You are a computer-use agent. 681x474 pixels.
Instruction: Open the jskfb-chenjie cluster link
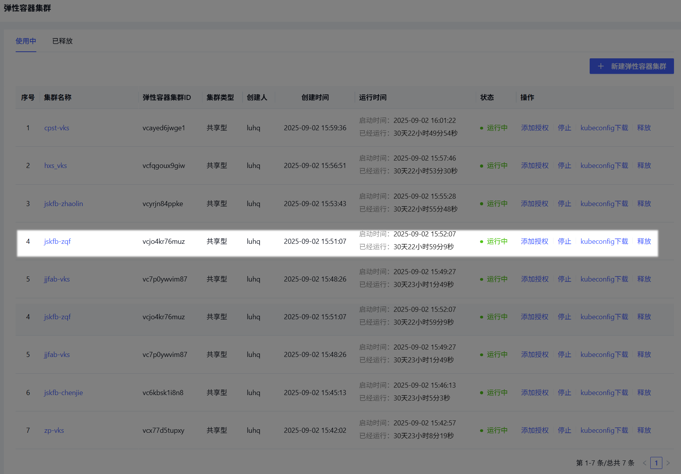63,393
